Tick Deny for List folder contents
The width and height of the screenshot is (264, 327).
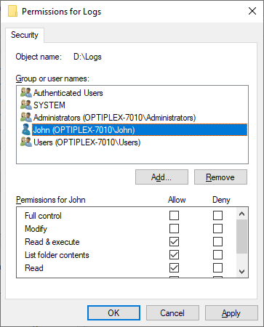coord(217,254)
